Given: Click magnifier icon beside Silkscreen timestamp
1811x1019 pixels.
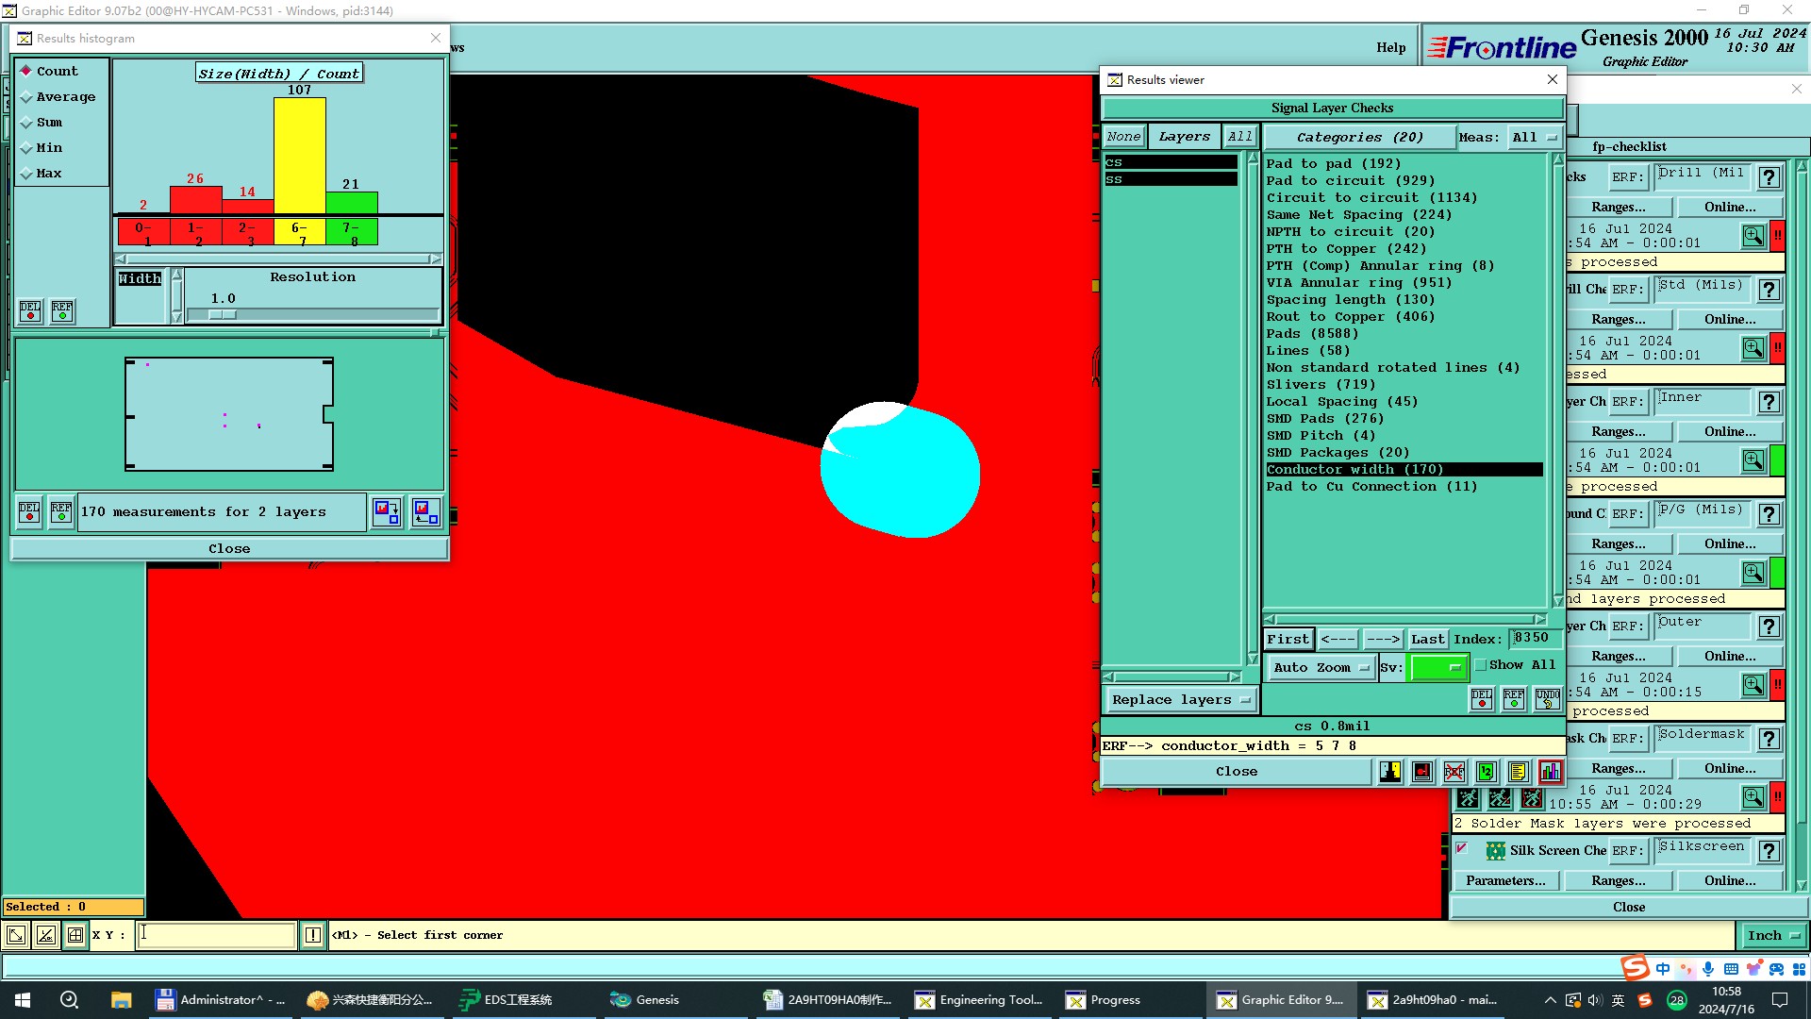Looking at the screenshot, I should (1753, 797).
